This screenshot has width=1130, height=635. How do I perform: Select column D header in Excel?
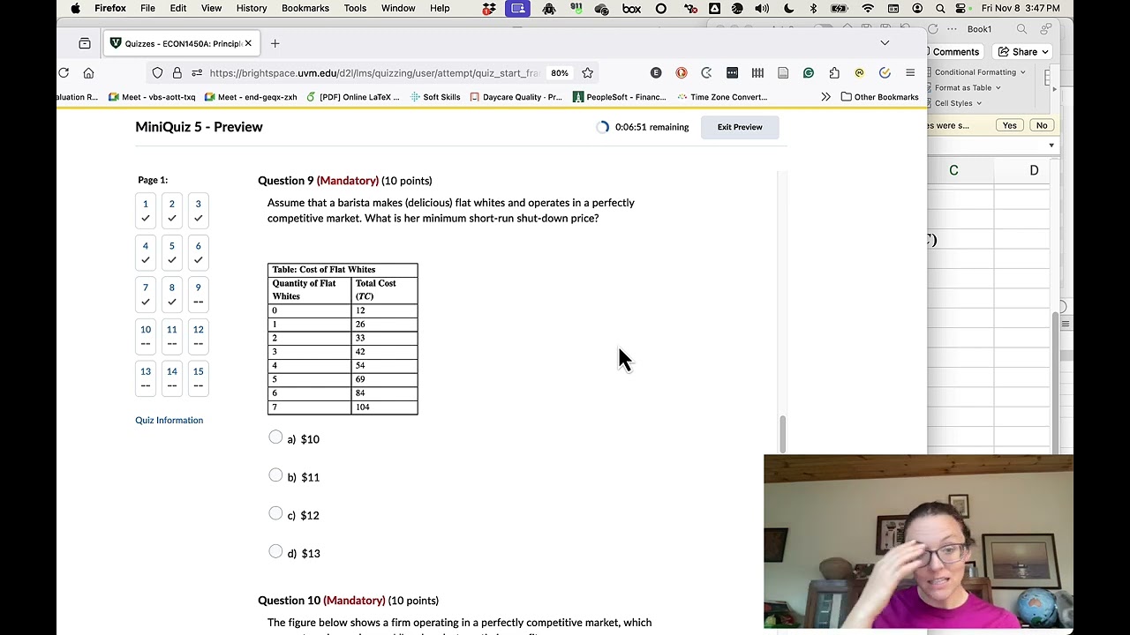(x=1034, y=170)
